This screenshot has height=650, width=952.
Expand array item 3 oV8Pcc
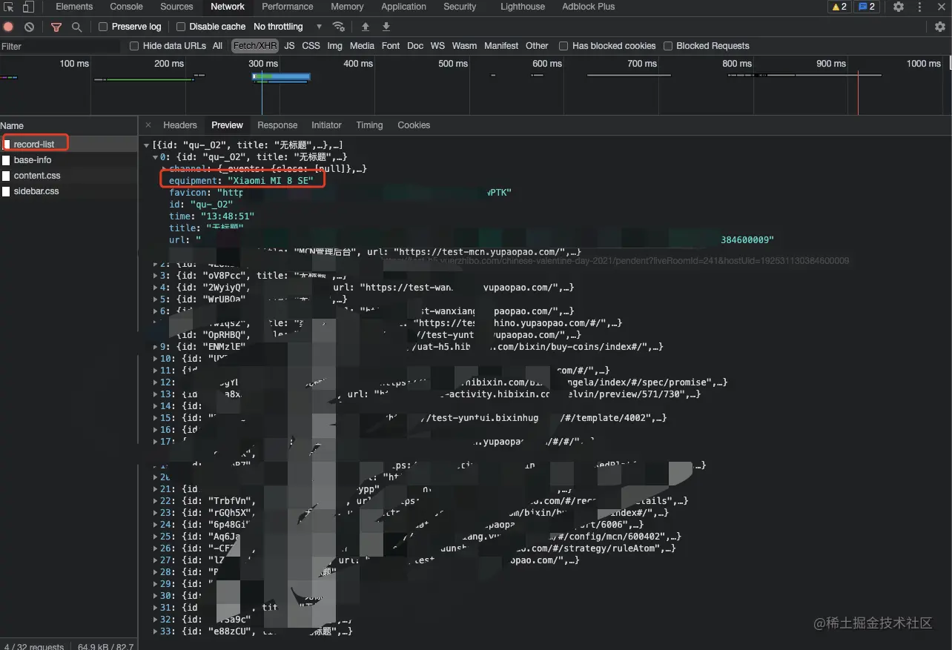156,276
